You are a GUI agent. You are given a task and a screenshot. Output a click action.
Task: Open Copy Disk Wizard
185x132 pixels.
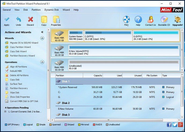click(x=18, y=51)
